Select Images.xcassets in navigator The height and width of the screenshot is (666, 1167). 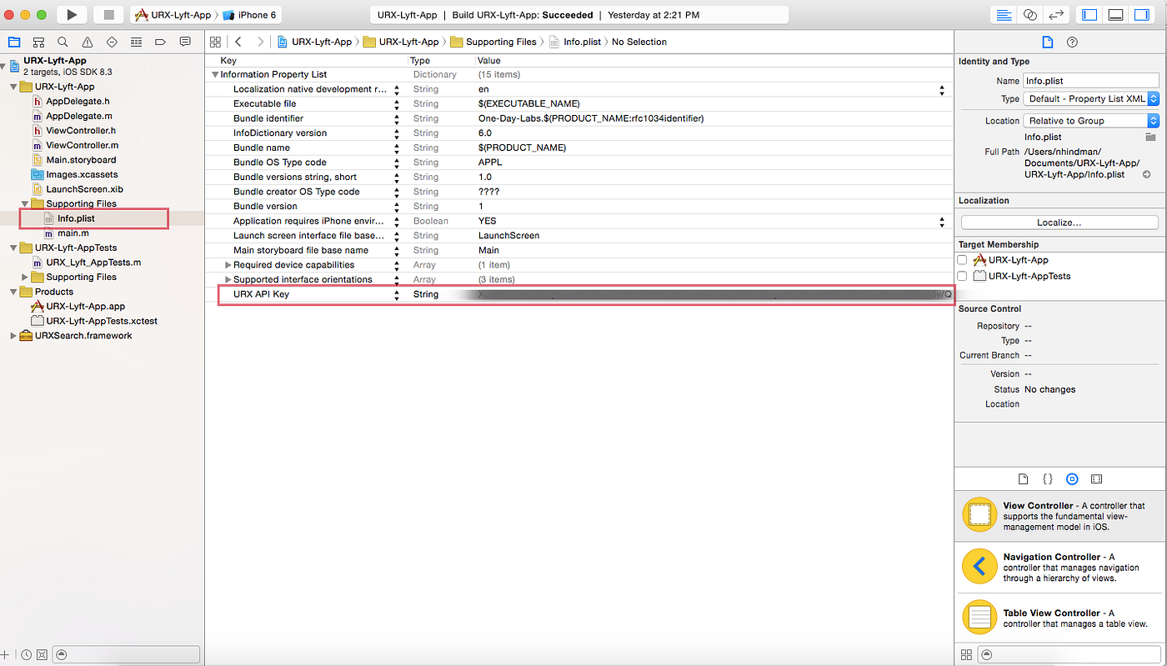pos(82,174)
